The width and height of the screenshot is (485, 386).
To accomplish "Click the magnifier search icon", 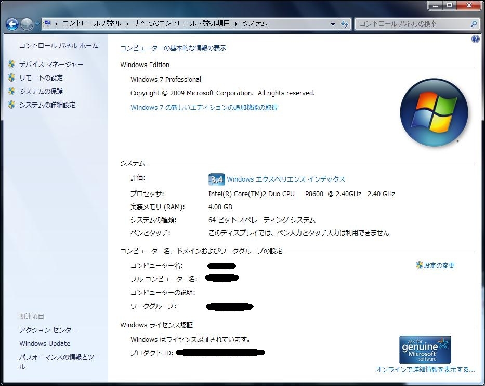I will tap(474, 24).
